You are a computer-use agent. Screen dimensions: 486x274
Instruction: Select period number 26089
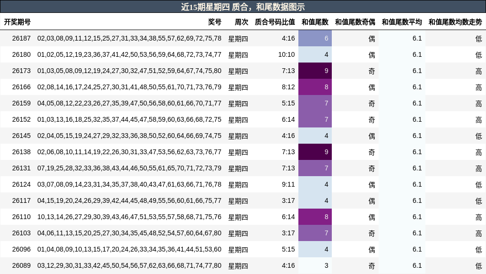[x=21, y=265]
